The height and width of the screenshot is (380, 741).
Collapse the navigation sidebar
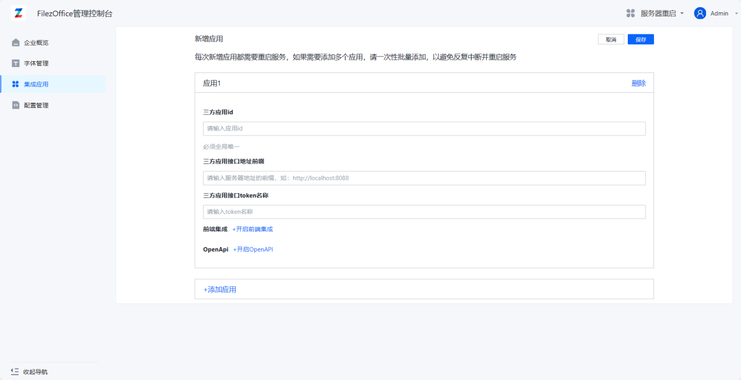point(32,371)
